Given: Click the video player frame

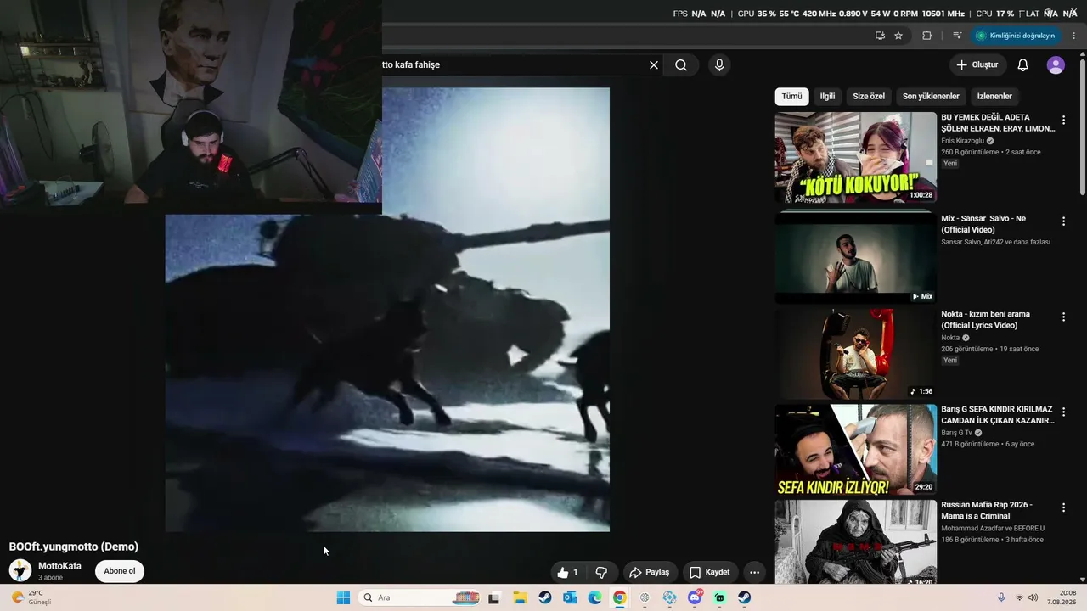Looking at the screenshot, I should (387, 310).
